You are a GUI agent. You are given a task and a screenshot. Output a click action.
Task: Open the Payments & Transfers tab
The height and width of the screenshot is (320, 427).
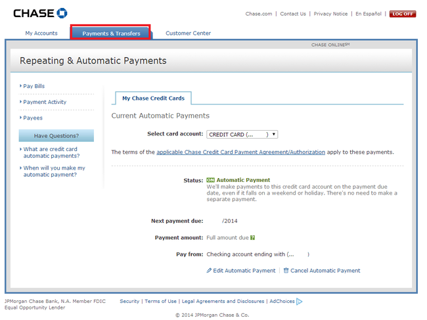[x=111, y=33]
